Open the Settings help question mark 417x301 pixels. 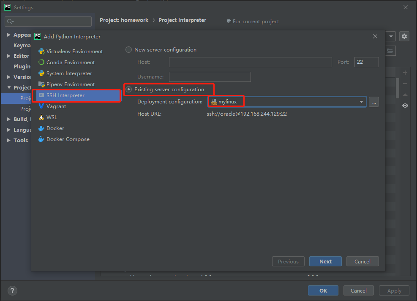12,290
